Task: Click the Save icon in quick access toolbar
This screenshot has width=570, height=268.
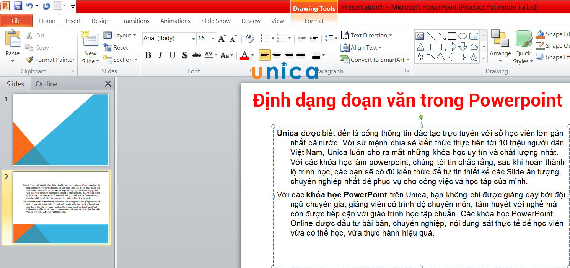Action: [18, 6]
